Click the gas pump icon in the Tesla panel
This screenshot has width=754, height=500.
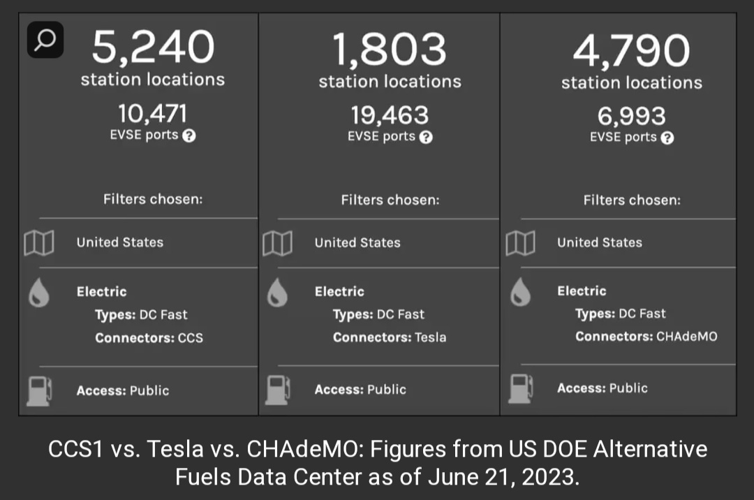(x=279, y=390)
